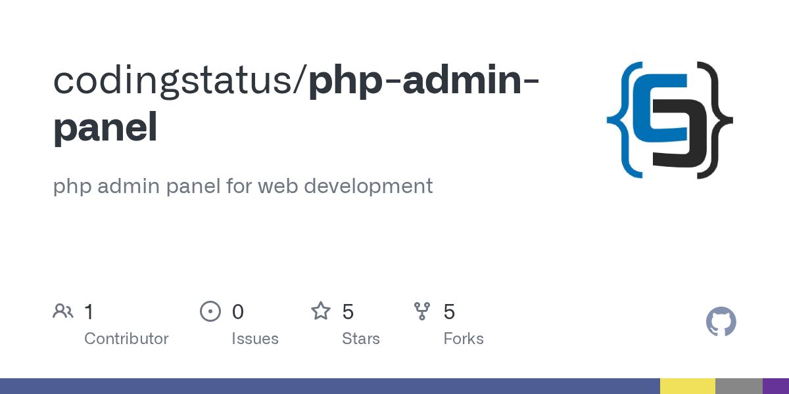Click the GitHub octocat logo icon
The height and width of the screenshot is (394, 789).
tap(721, 322)
